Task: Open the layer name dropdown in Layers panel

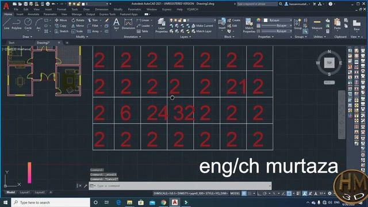Action: 214,21
